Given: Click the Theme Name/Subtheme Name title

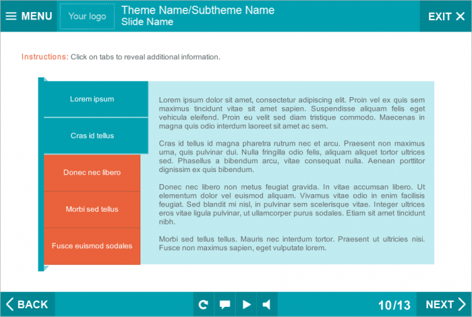Looking at the screenshot, I should coord(198,10).
